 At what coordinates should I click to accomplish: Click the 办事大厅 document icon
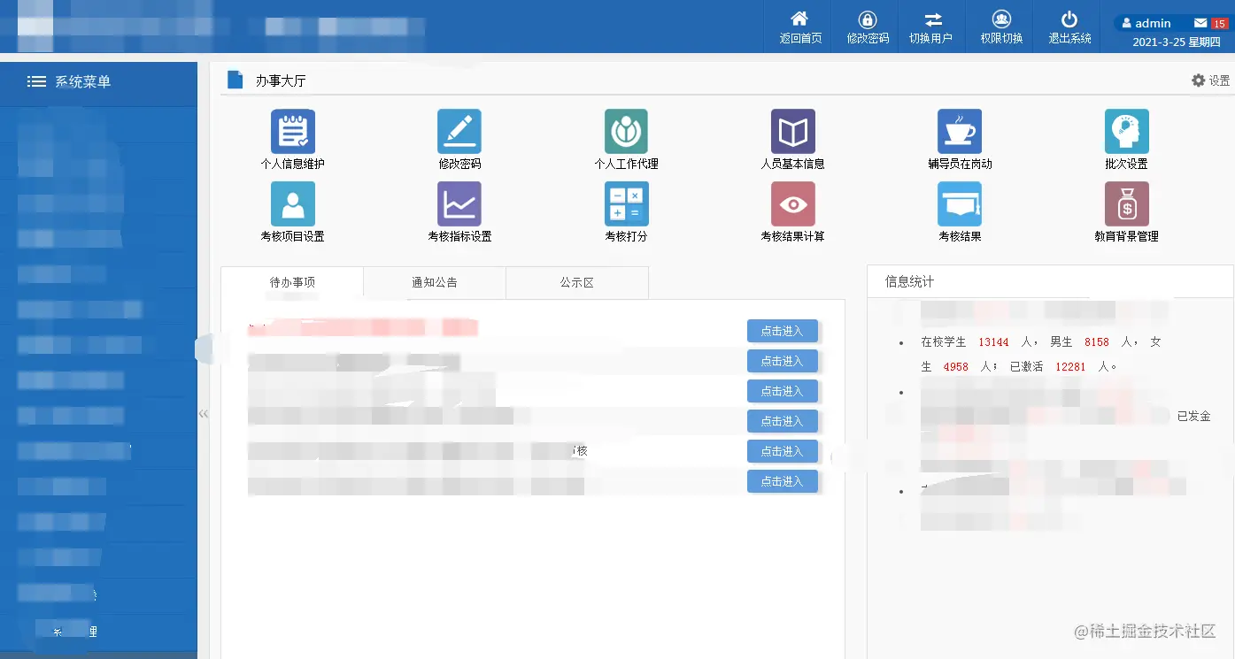pyautogui.click(x=235, y=80)
